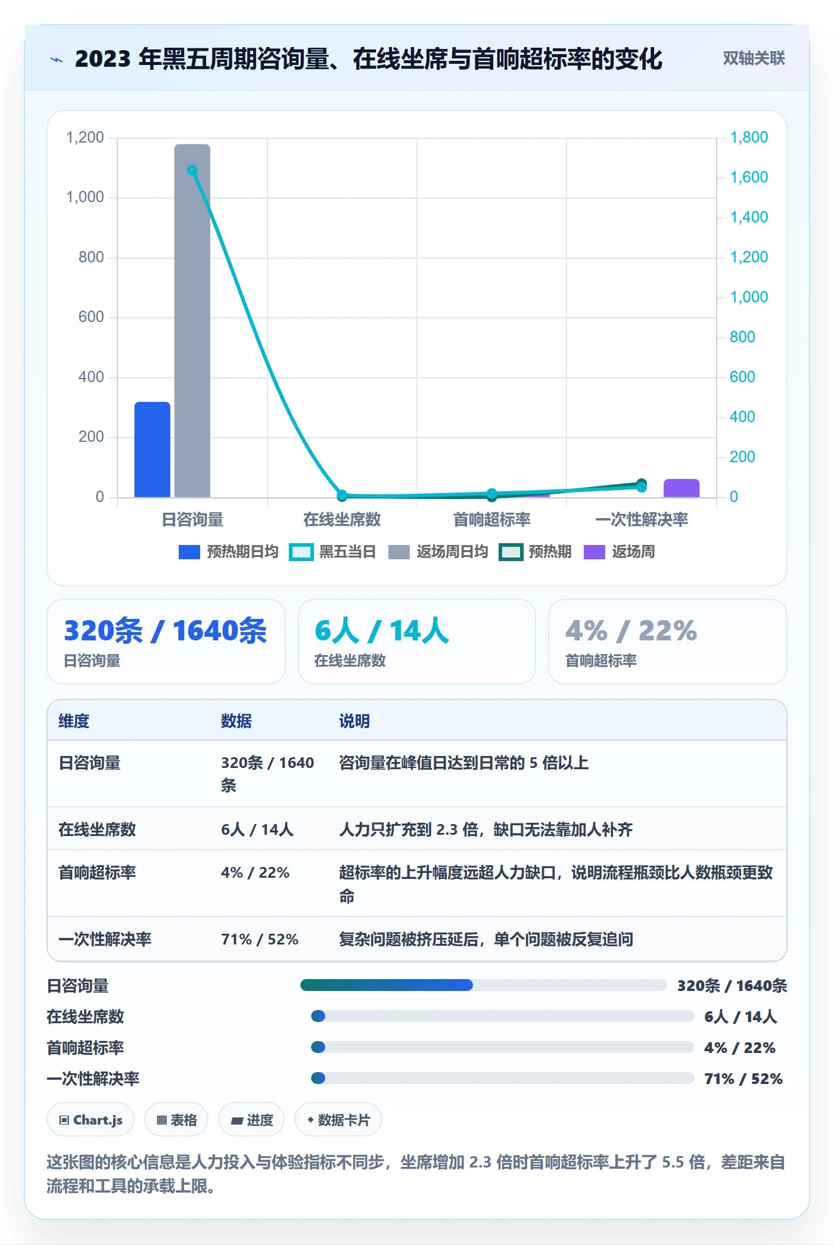Click the 在线坐席数 x-axis label
The height and width of the screenshot is (1245, 834).
point(342,519)
